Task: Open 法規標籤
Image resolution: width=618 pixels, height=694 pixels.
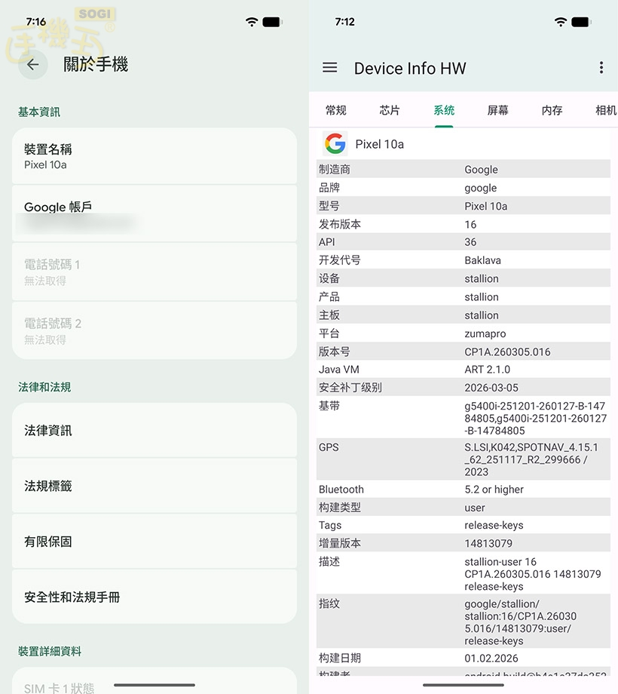Action: (154, 486)
